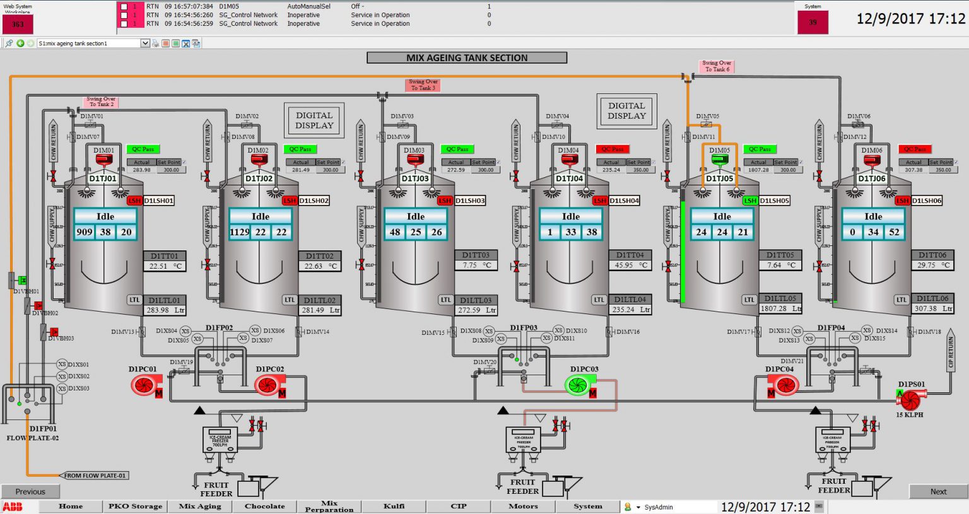The height and width of the screenshot is (514, 969).
Task: Click the Previous button
Action: [30, 491]
